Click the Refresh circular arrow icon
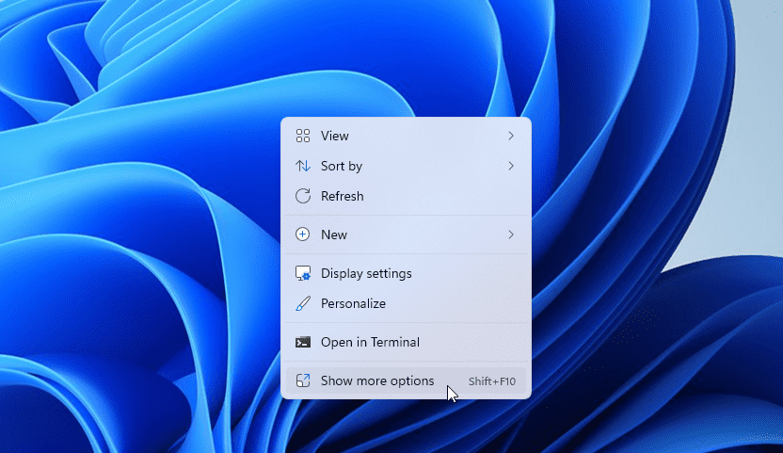Viewport: 783px width, 453px height. tap(303, 196)
